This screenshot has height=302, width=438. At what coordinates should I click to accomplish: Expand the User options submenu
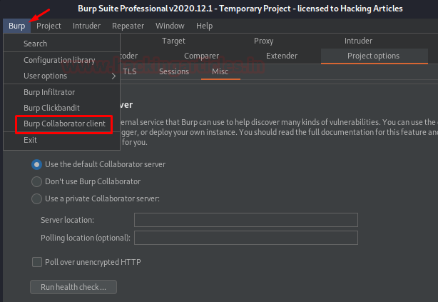(62, 76)
